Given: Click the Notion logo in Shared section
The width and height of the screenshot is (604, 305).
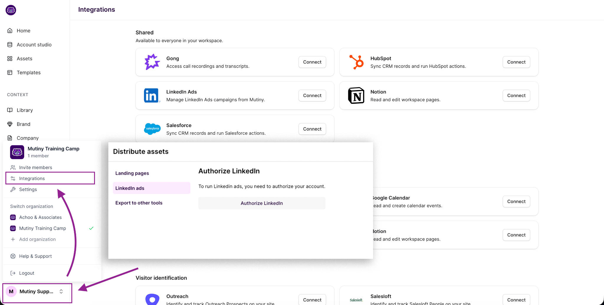Looking at the screenshot, I should pos(356,96).
